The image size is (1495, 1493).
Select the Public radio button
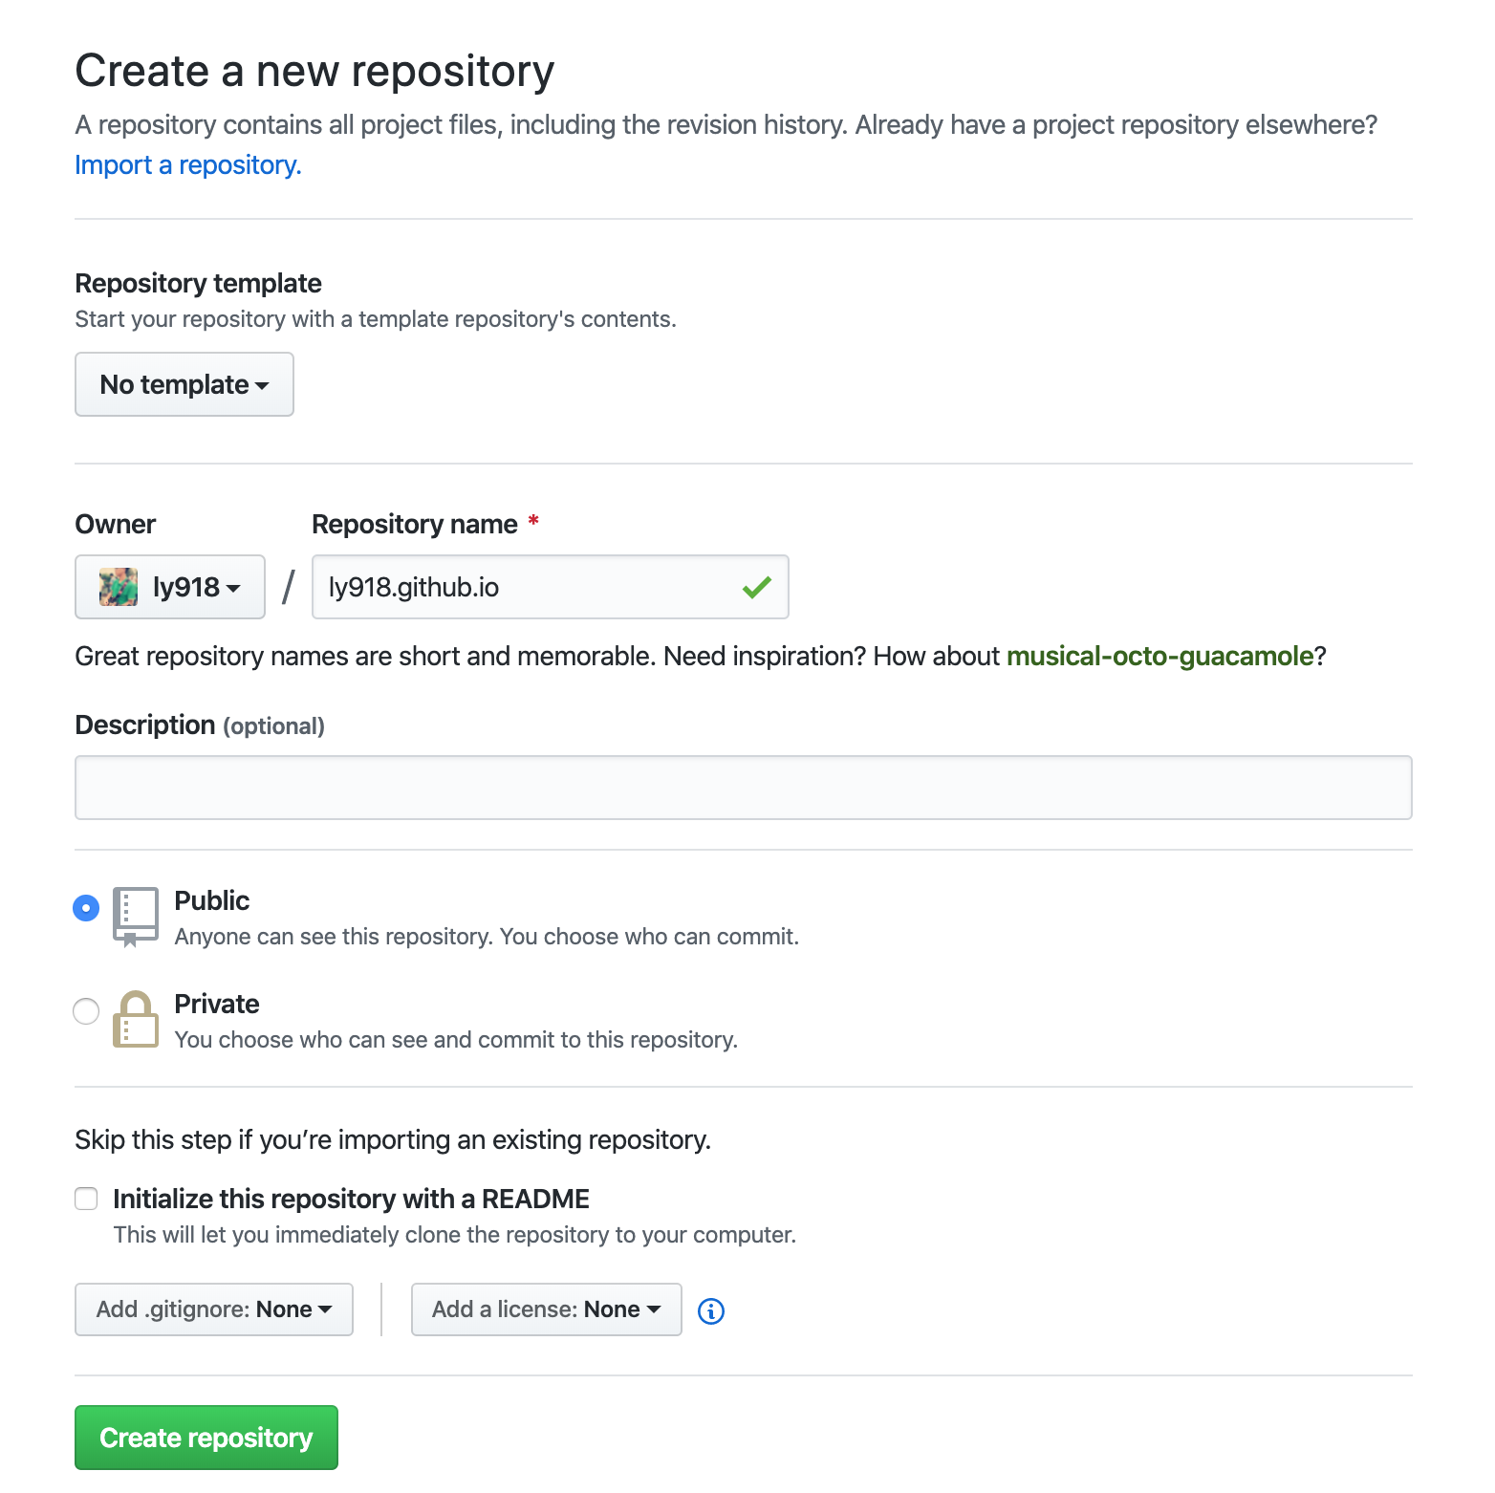[x=86, y=907]
